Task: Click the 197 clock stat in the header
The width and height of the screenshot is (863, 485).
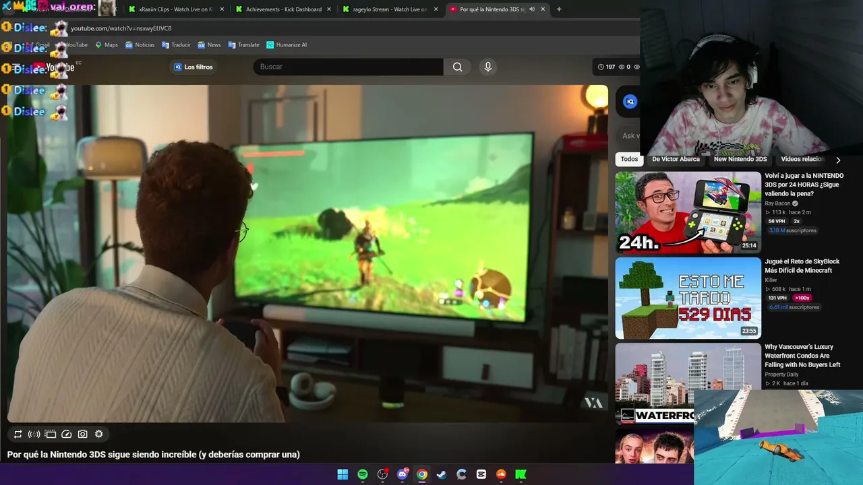Action: (607, 67)
